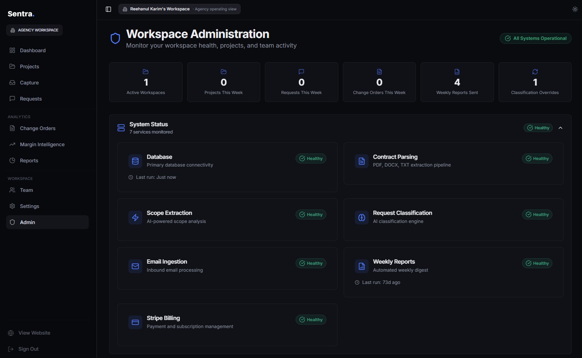Click the Team people icon
The width and height of the screenshot is (582, 358).
point(12,190)
